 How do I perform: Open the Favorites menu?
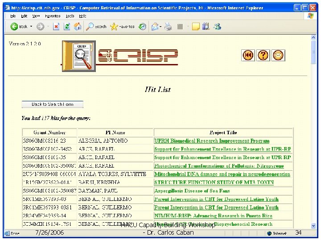pos(53,16)
